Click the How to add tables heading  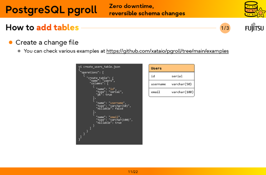point(42,28)
